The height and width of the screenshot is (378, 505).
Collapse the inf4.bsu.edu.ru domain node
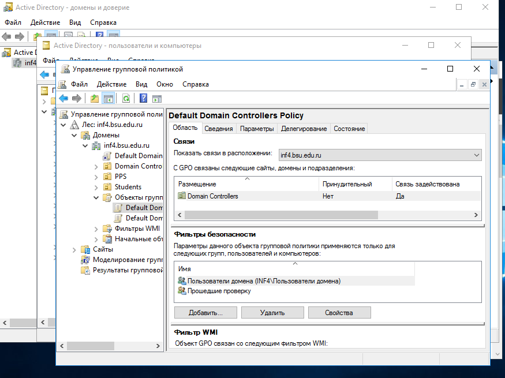point(85,146)
